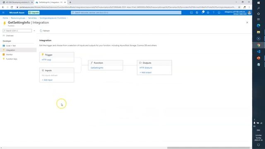
Task: Click the horizontal scrollbar thumb
Action: tap(208, 148)
